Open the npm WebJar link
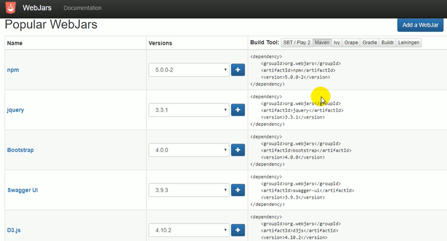The width and height of the screenshot is (447, 241). coord(13,70)
